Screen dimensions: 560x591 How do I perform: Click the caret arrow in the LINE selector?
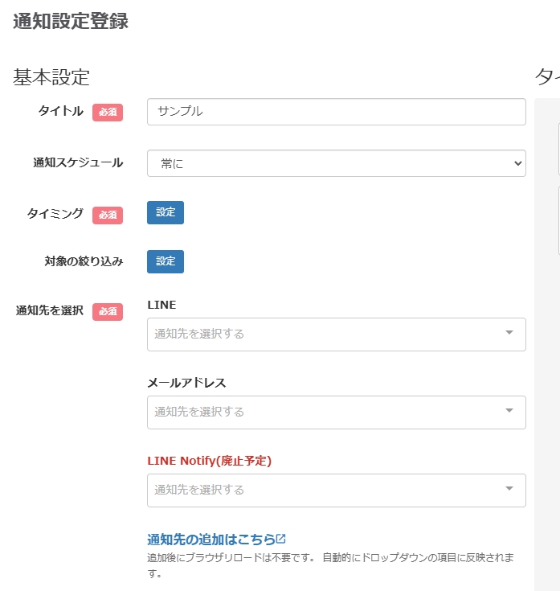(509, 333)
